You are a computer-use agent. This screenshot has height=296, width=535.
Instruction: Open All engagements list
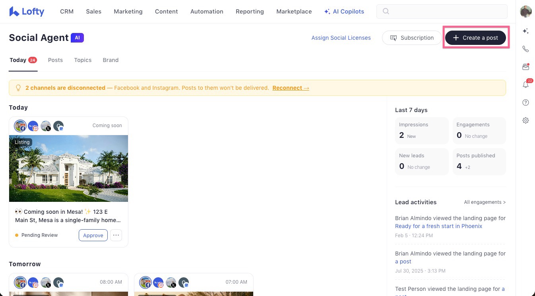485,202
